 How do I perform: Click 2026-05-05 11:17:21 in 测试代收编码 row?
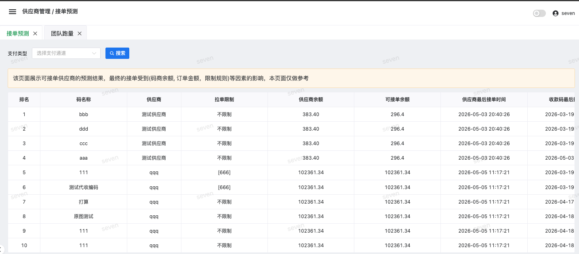[x=484, y=187]
